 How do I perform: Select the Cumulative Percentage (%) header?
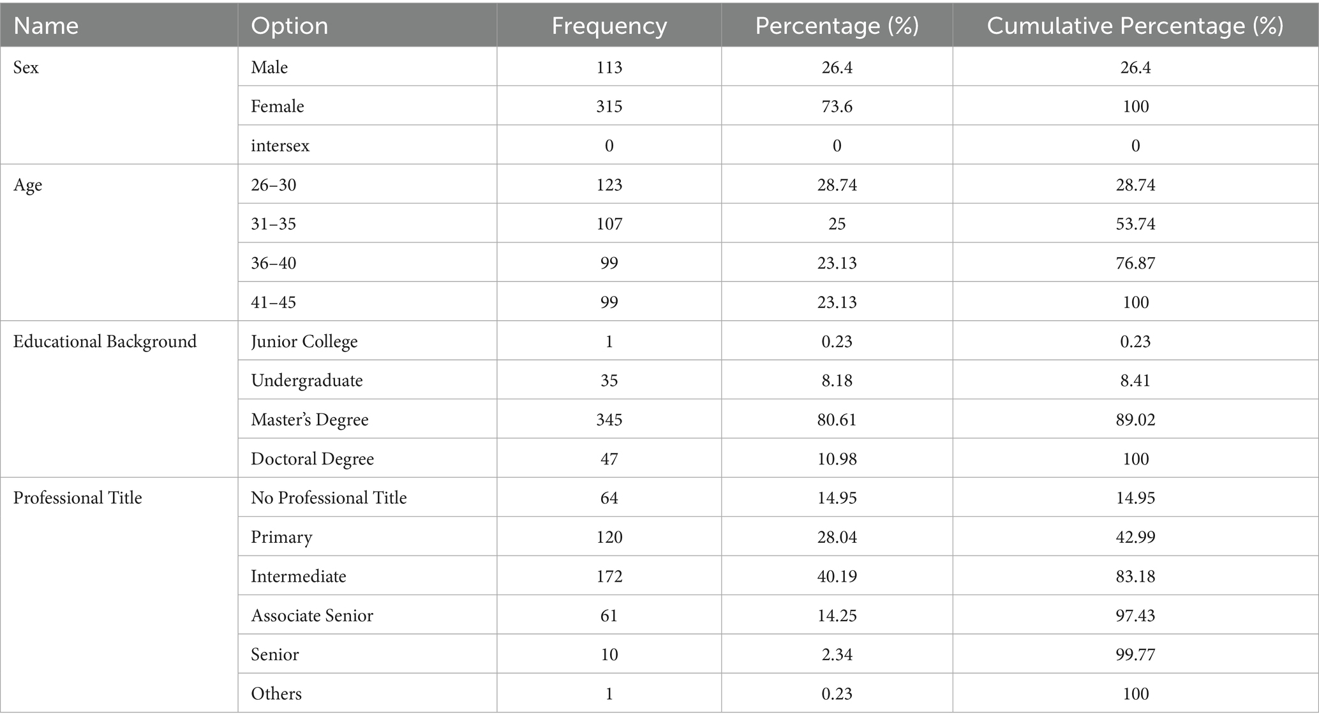coord(1135,26)
